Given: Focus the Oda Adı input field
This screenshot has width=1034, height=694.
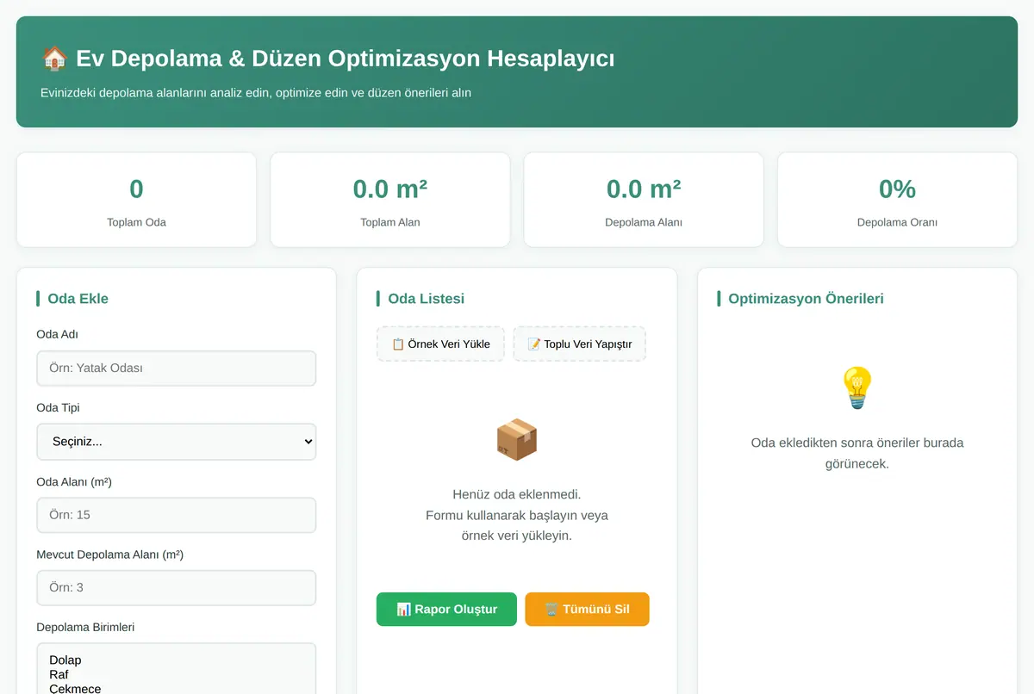Looking at the screenshot, I should point(176,368).
